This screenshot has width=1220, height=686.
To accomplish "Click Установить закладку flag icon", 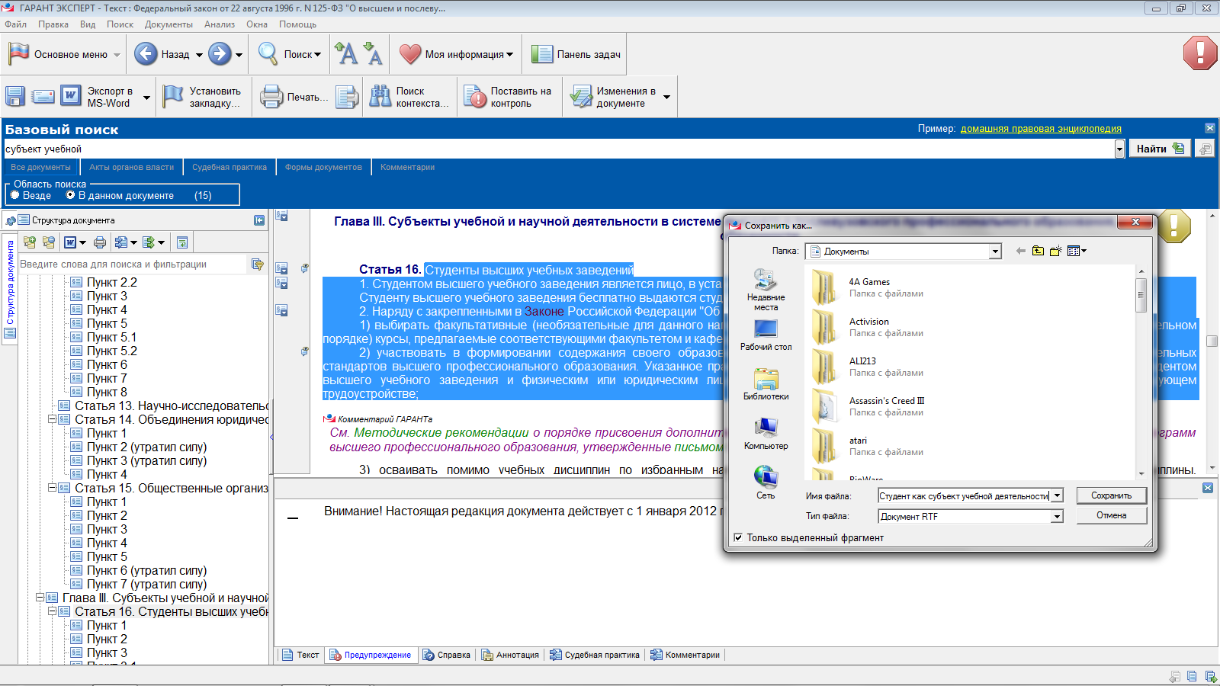I will [x=174, y=97].
